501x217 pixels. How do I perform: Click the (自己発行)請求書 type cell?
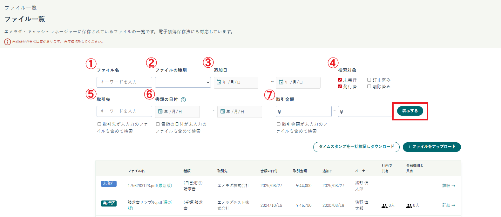point(193,186)
